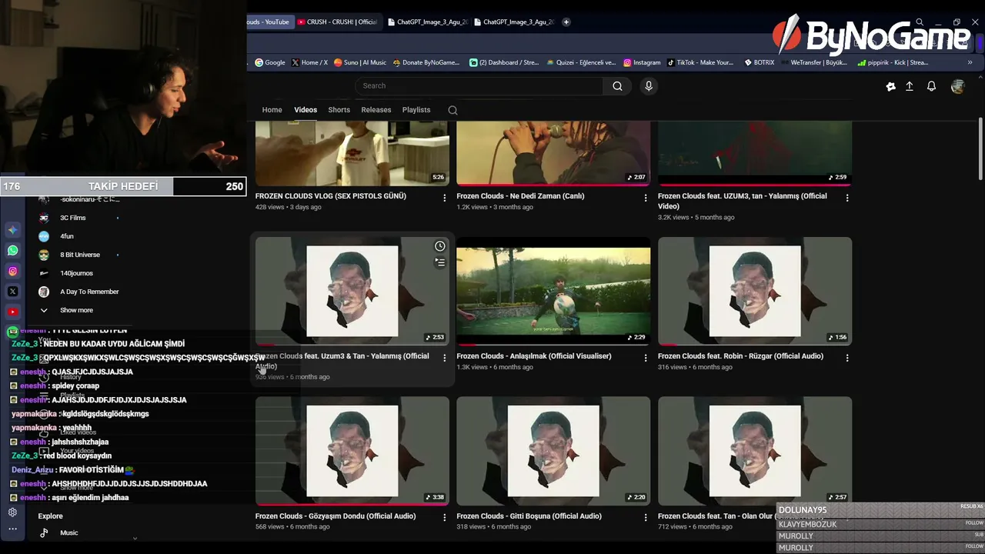Open YouTube from the browser sidebar
This screenshot has height=554, width=985.
click(13, 312)
